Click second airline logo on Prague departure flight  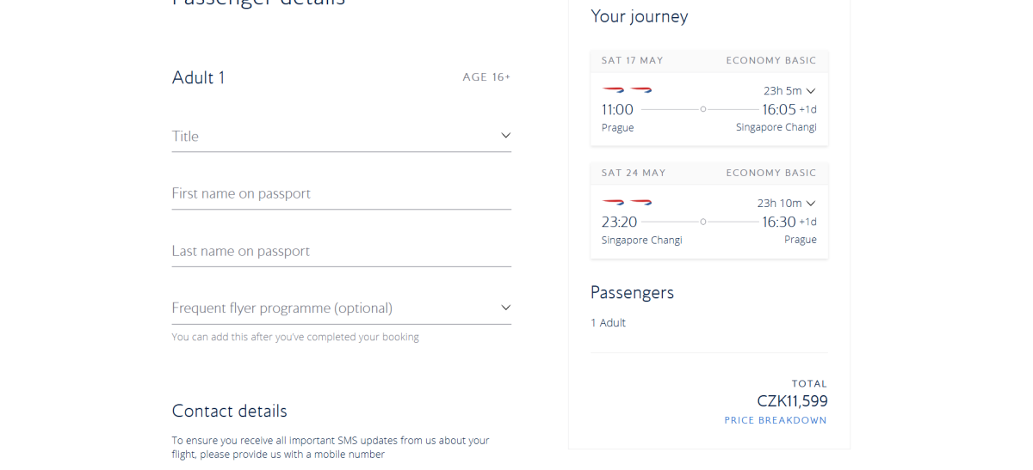coord(641,89)
